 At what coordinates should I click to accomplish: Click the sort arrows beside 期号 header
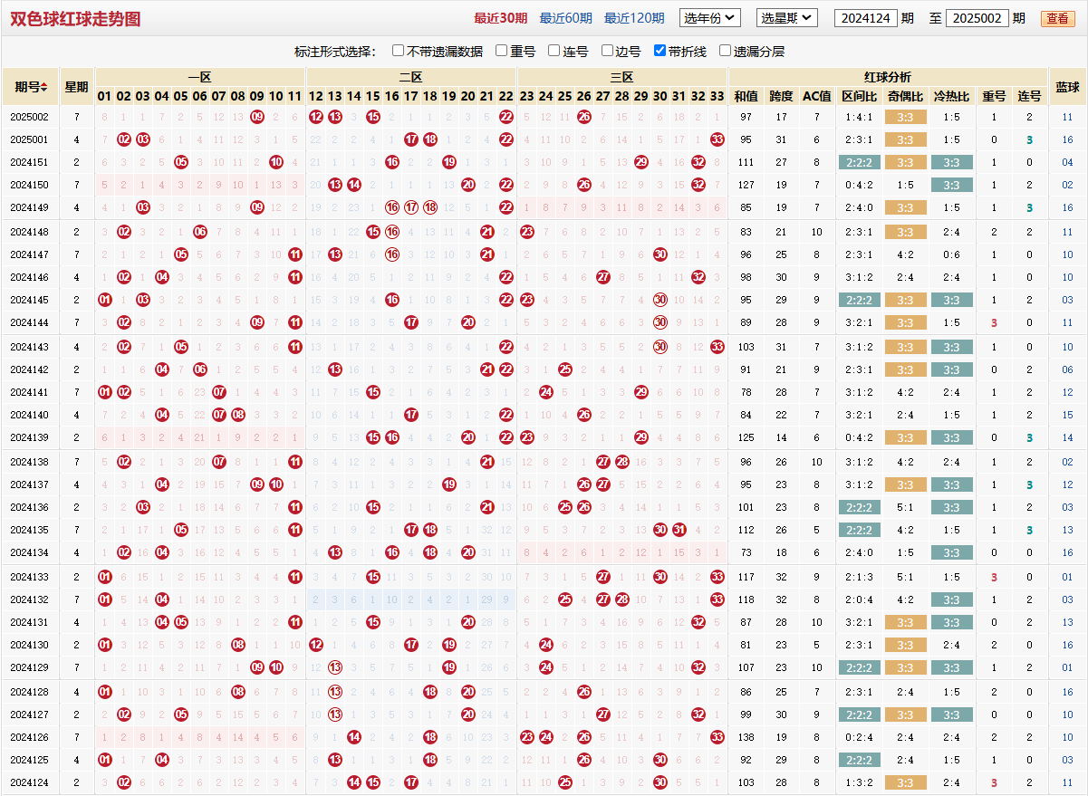(x=43, y=87)
